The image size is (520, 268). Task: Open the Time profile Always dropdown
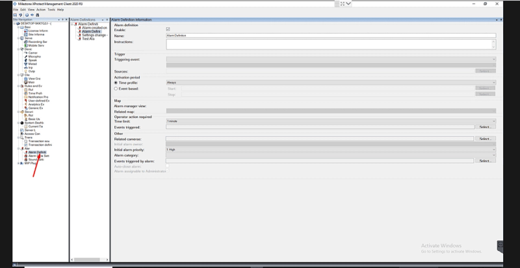[331, 82]
